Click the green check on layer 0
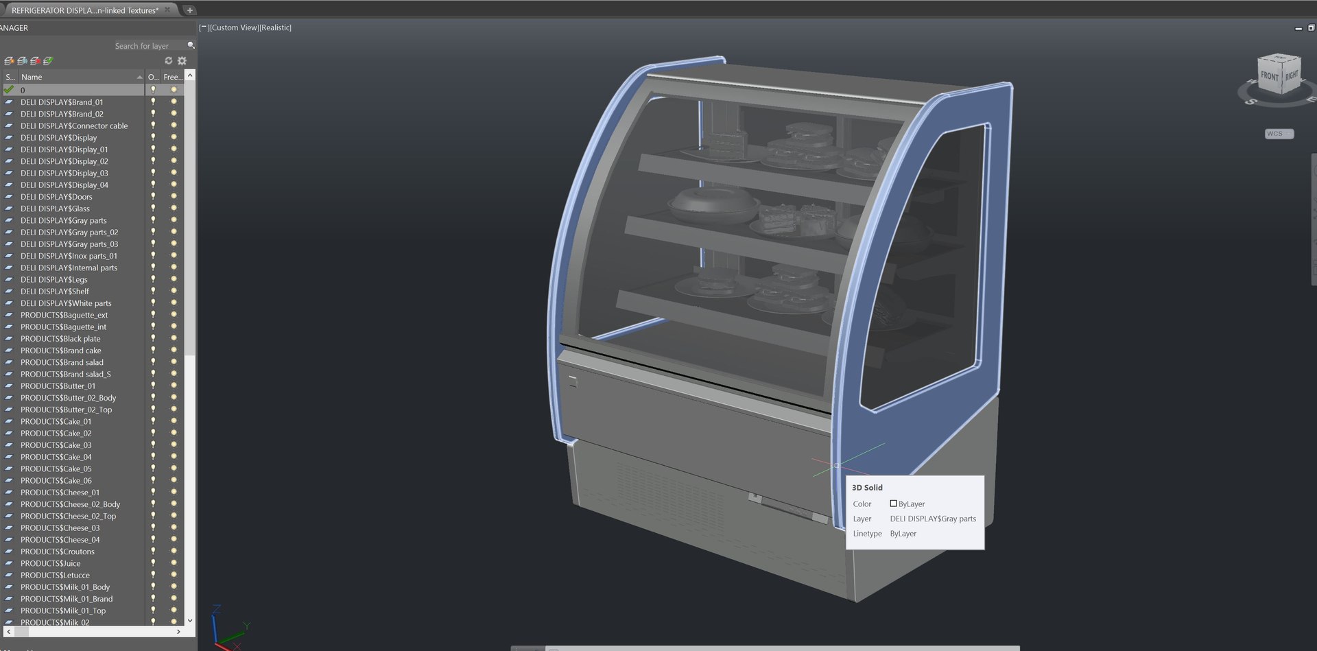This screenshot has height=651, width=1317. tap(9, 90)
